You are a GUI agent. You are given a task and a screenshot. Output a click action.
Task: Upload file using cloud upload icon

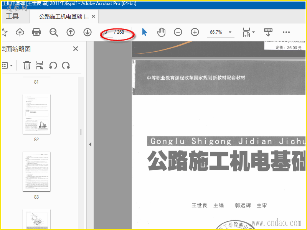(20, 32)
